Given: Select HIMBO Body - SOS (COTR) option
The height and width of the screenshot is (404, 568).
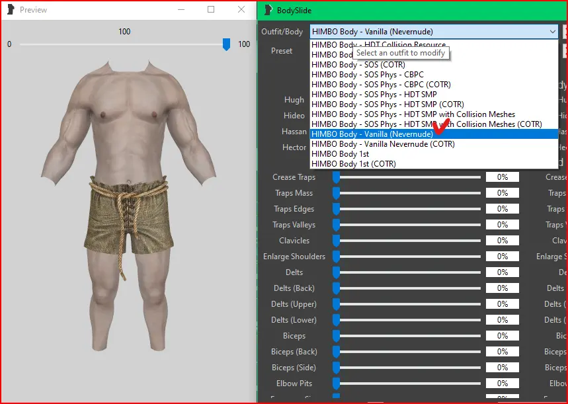Looking at the screenshot, I should tap(434, 65).
